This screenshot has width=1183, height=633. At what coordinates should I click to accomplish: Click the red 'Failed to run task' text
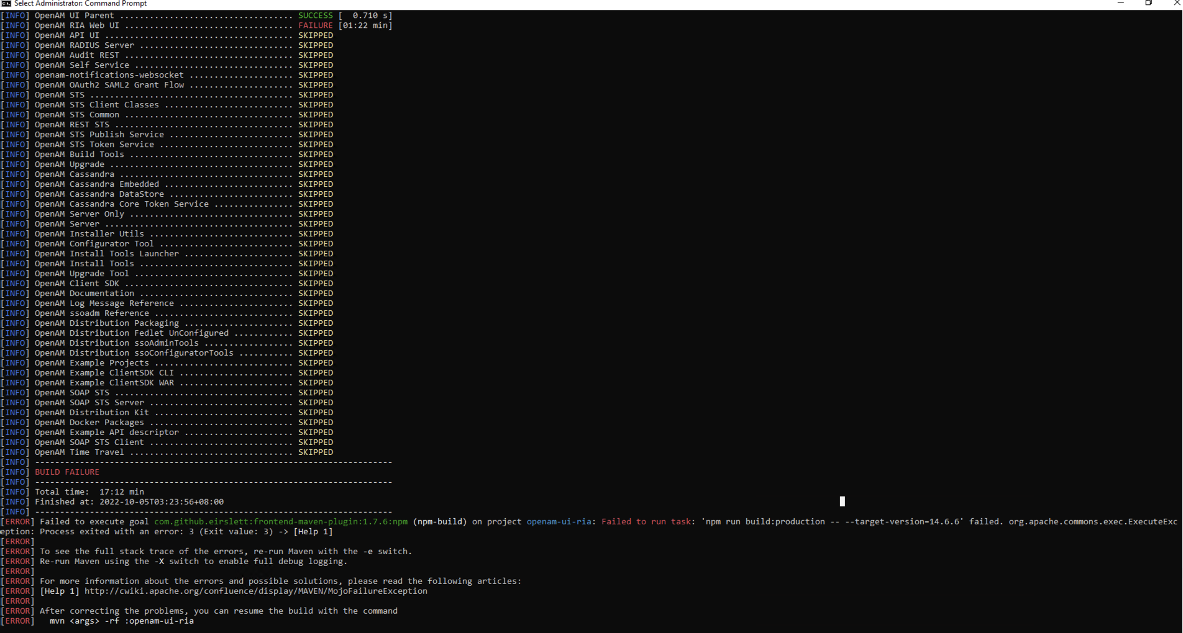click(x=646, y=522)
